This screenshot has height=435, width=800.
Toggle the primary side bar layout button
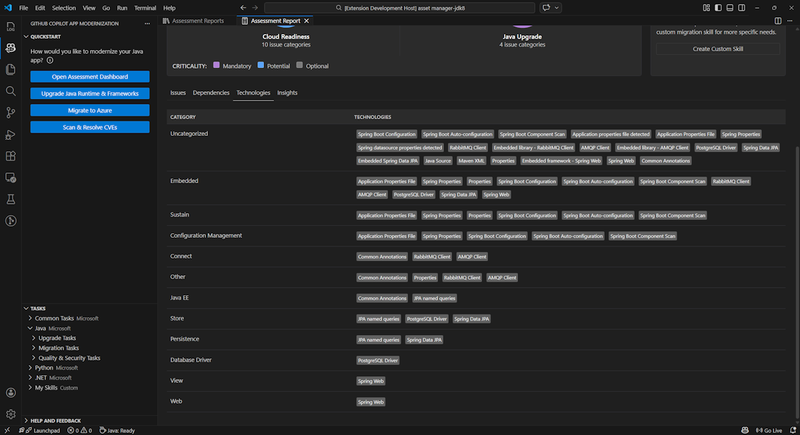click(718, 8)
